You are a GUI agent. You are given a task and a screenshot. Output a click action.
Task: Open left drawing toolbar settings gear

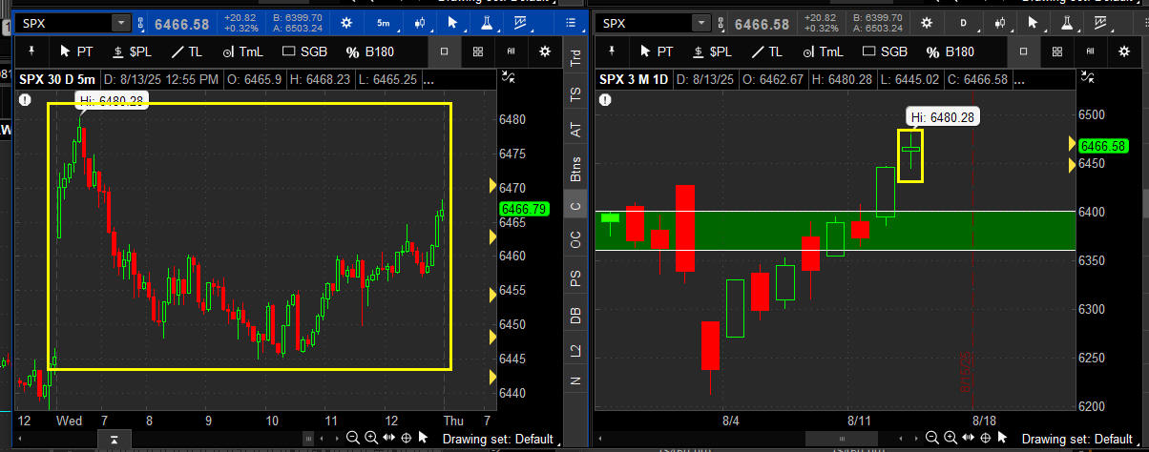pyautogui.click(x=545, y=51)
